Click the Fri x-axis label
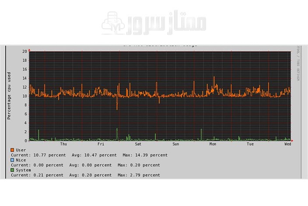The image size is (308, 206). pyautogui.click(x=101, y=144)
